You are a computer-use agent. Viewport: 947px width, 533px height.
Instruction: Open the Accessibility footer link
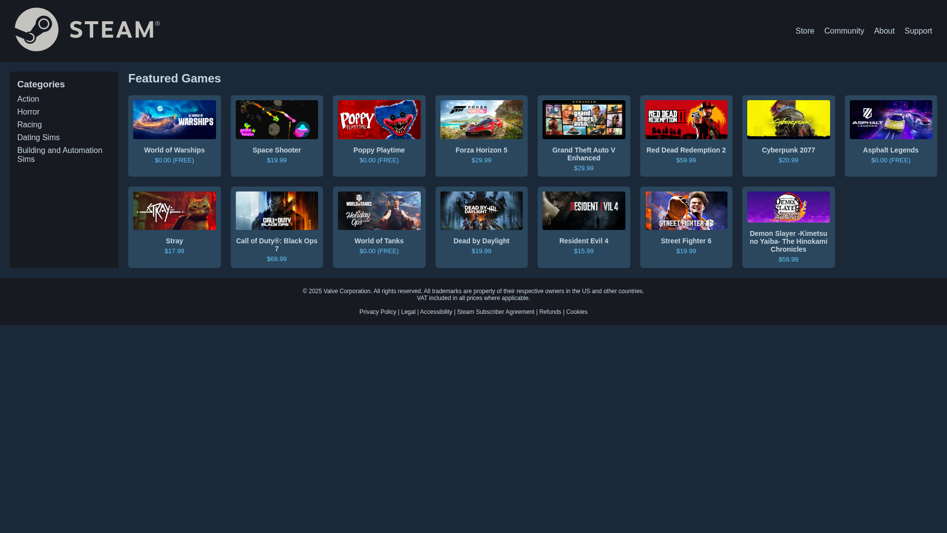436,312
